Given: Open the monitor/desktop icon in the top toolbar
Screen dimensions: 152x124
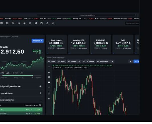Looking at the screenshot, I should tap(7, 23).
